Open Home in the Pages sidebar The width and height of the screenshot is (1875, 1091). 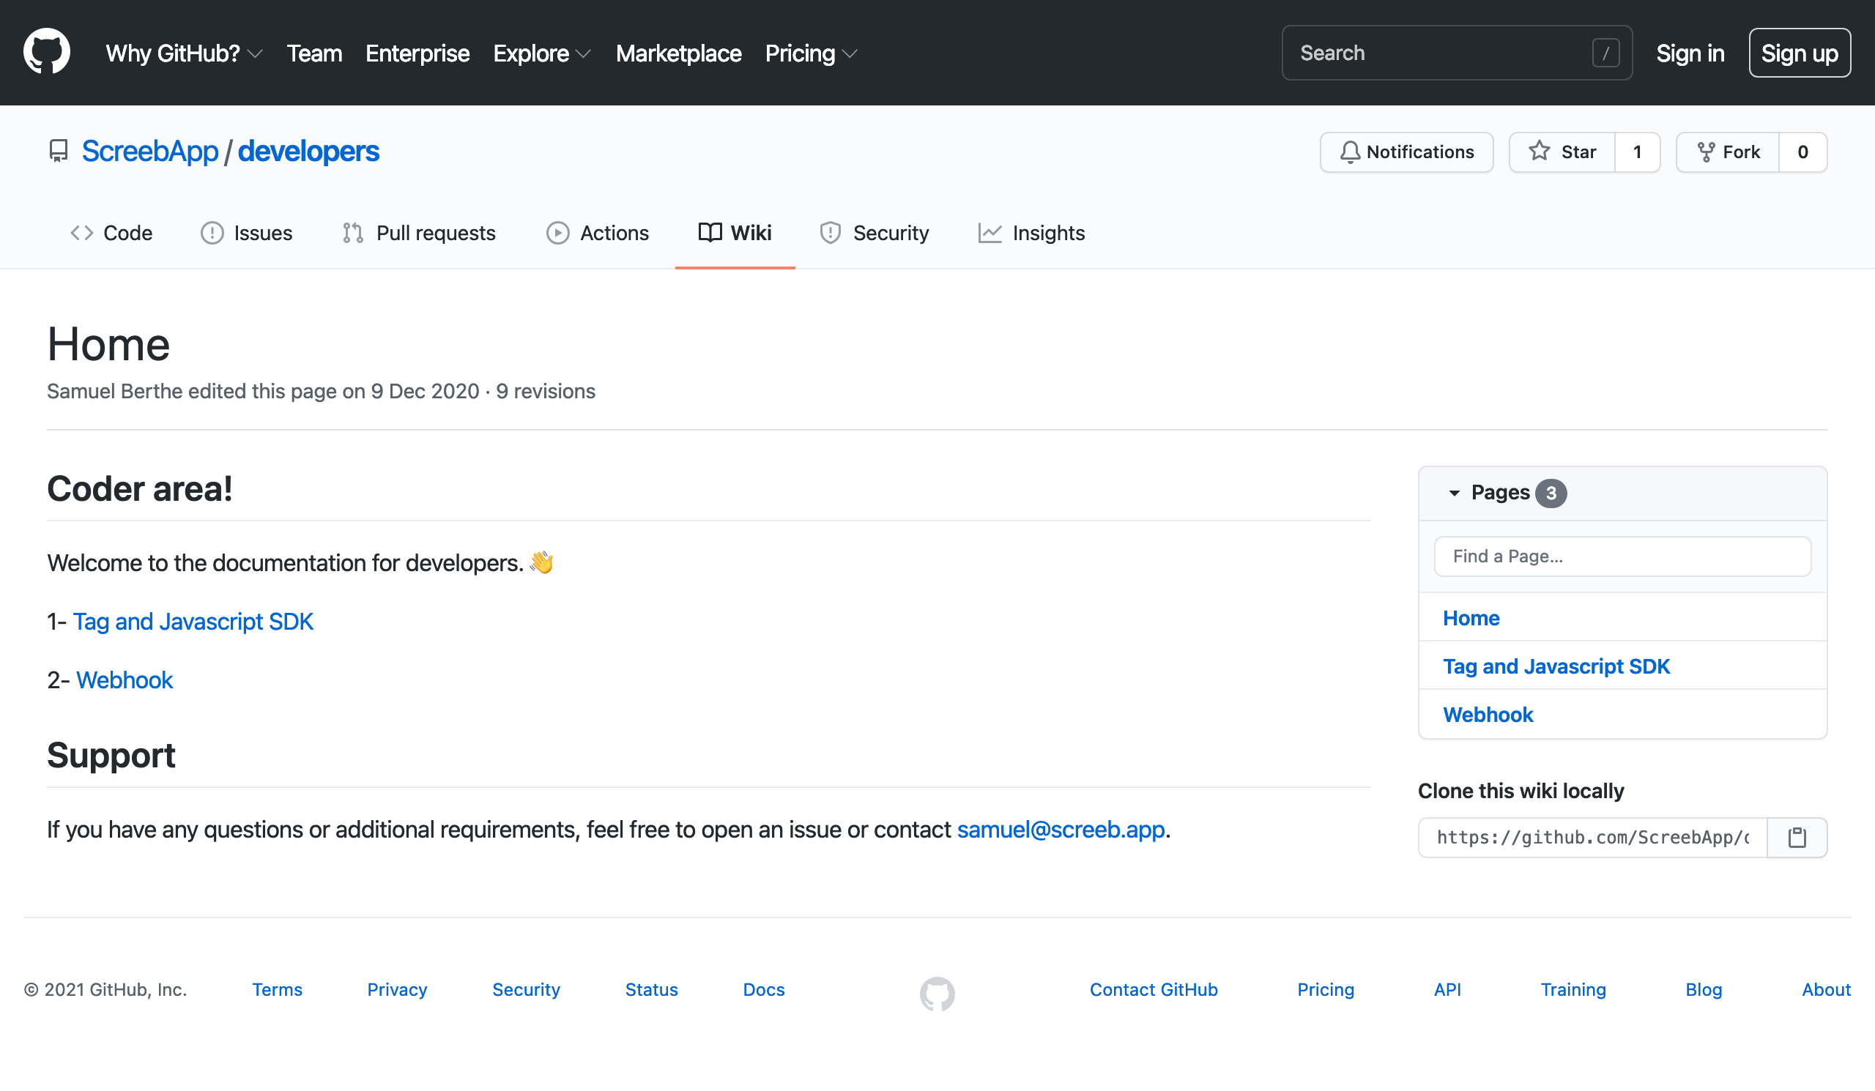click(x=1471, y=618)
